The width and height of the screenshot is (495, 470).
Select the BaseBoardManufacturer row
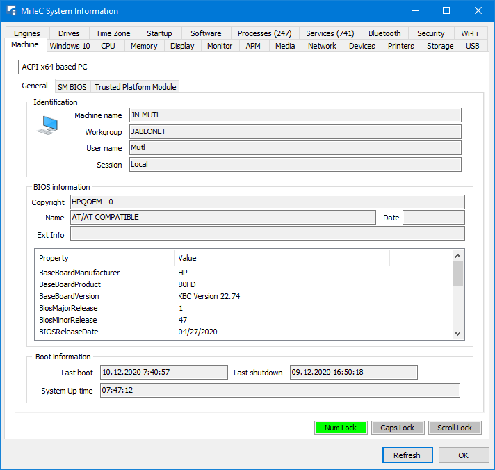[79, 273]
